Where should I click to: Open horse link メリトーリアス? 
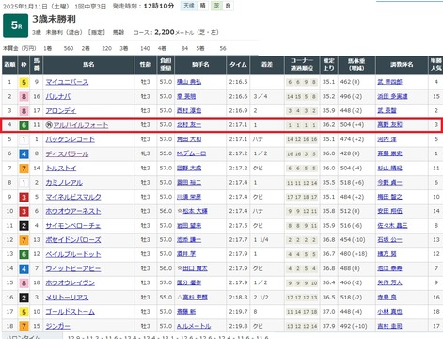(67, 298)
